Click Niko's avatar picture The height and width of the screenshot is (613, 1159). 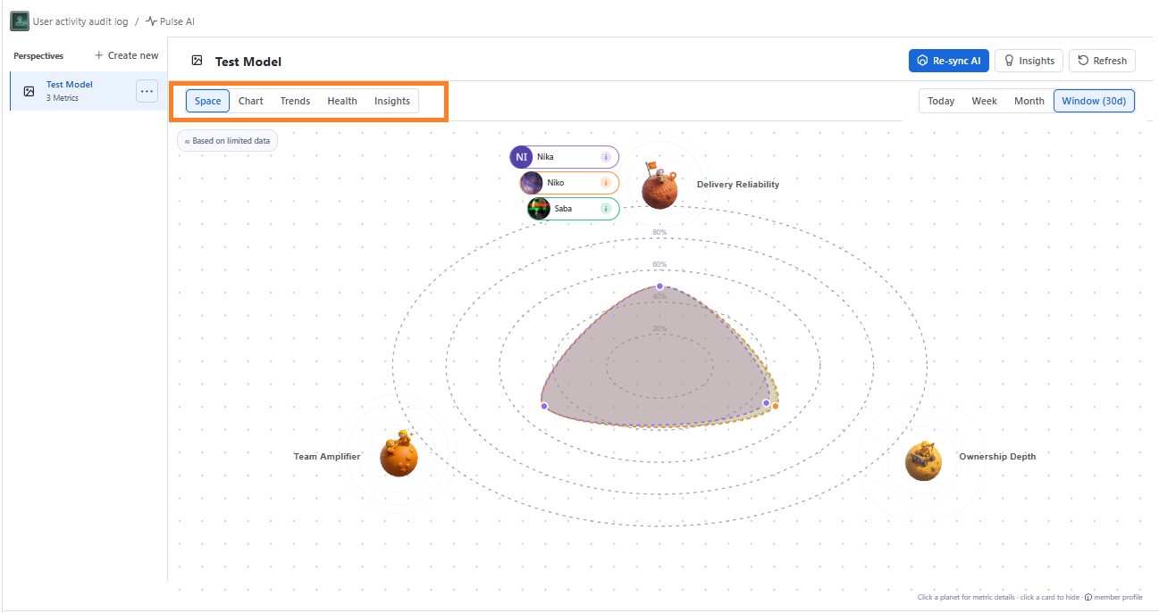coord(532,183)
